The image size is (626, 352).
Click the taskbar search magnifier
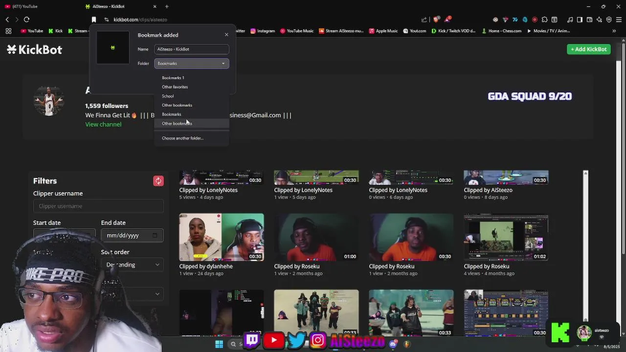pyautogui.click(x=233, y=344)
